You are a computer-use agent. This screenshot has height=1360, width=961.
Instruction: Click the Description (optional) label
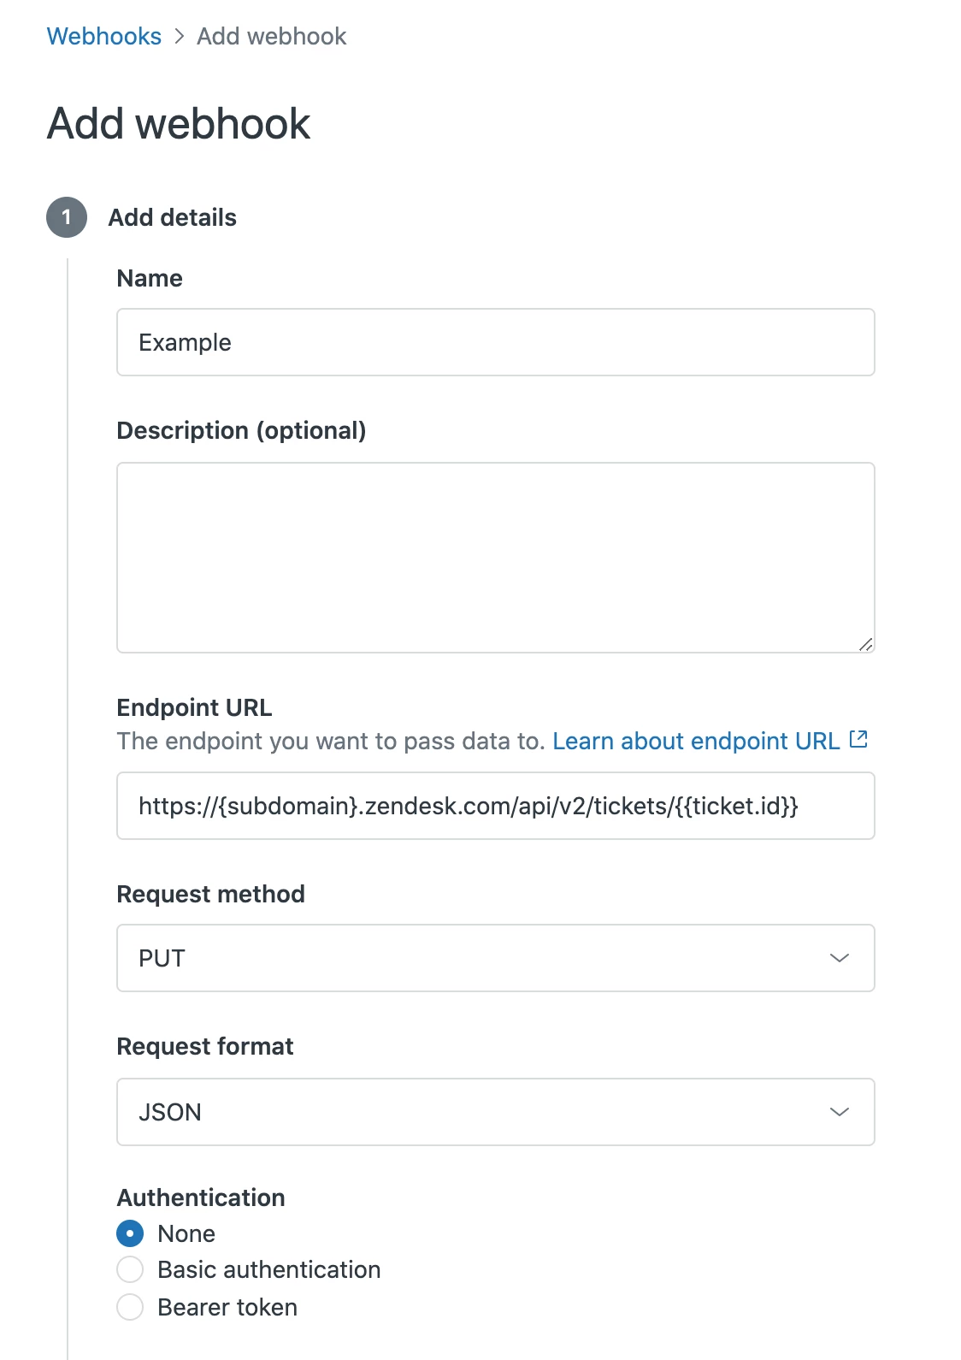241,430
